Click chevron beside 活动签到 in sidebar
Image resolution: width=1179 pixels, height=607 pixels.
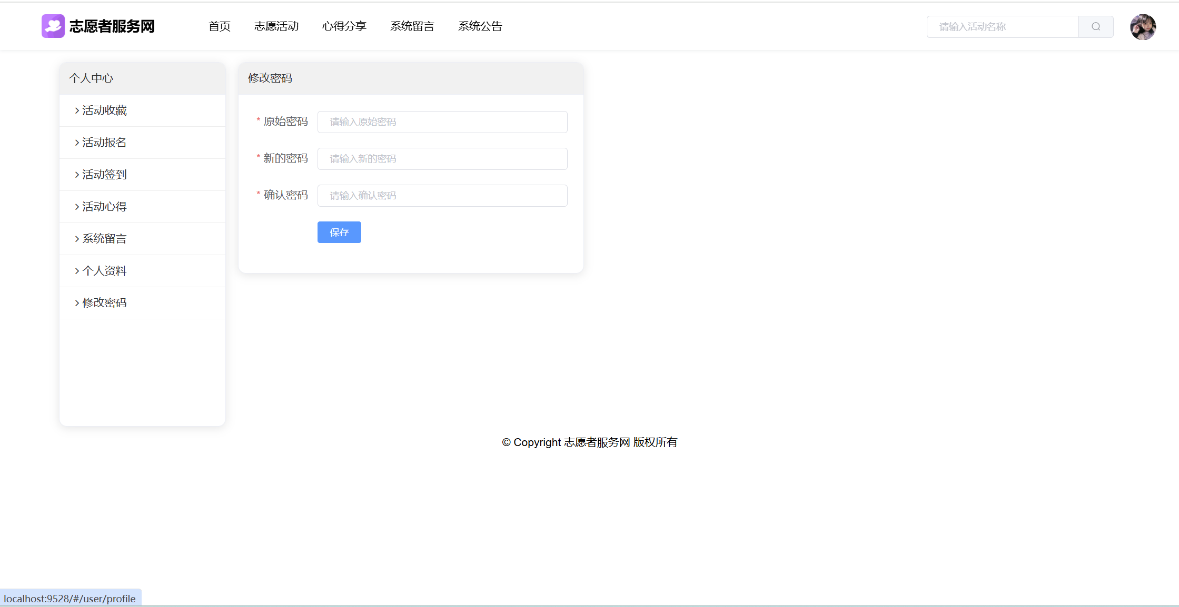click(x=77, y=175)
